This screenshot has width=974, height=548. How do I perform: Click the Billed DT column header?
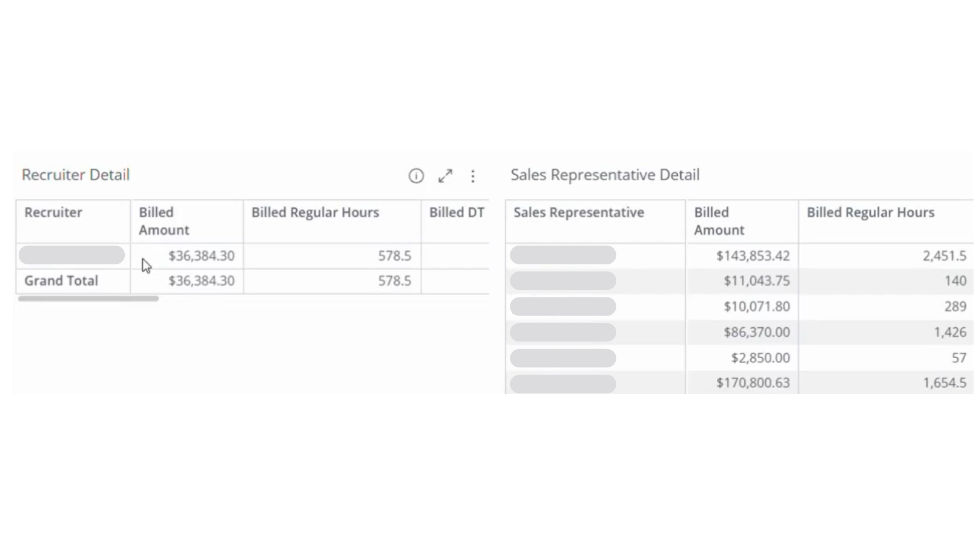(456, 213)
